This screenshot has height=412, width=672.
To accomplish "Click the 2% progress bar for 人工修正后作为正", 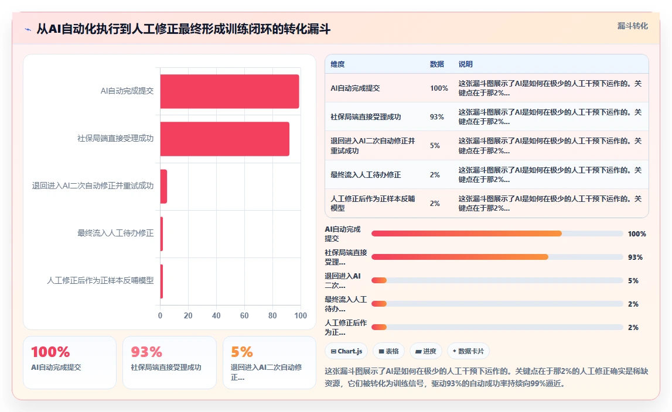I will click(497, 327).
